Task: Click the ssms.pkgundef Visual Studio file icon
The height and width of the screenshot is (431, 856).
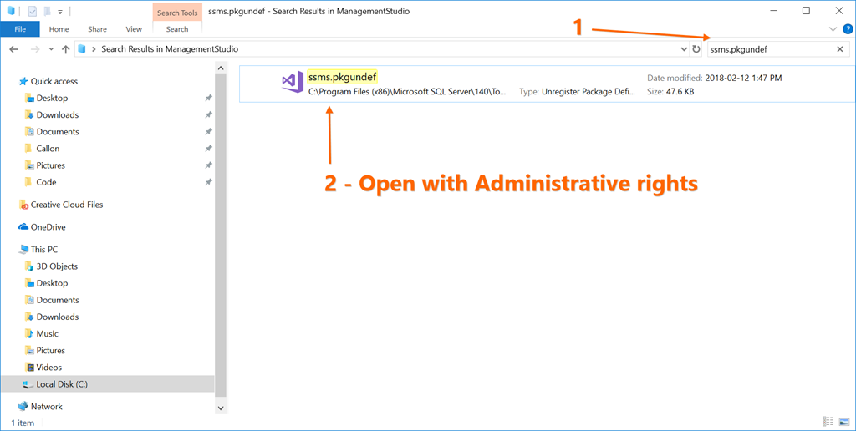Action: tap(293, 83)
